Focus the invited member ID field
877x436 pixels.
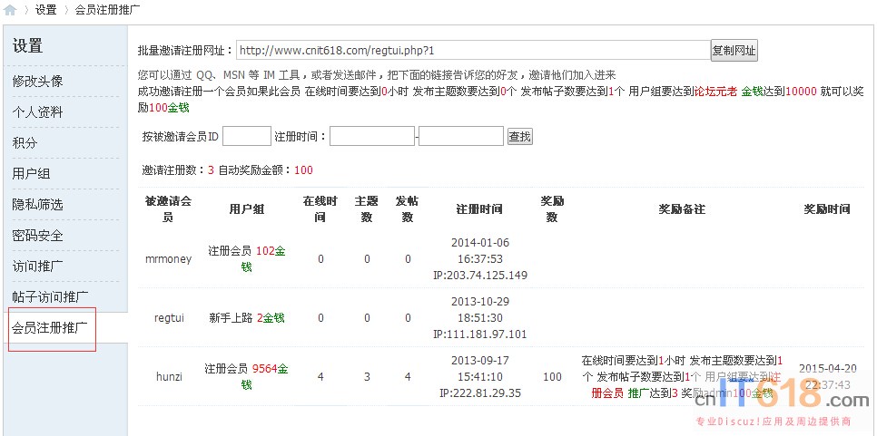pos(246,136)
